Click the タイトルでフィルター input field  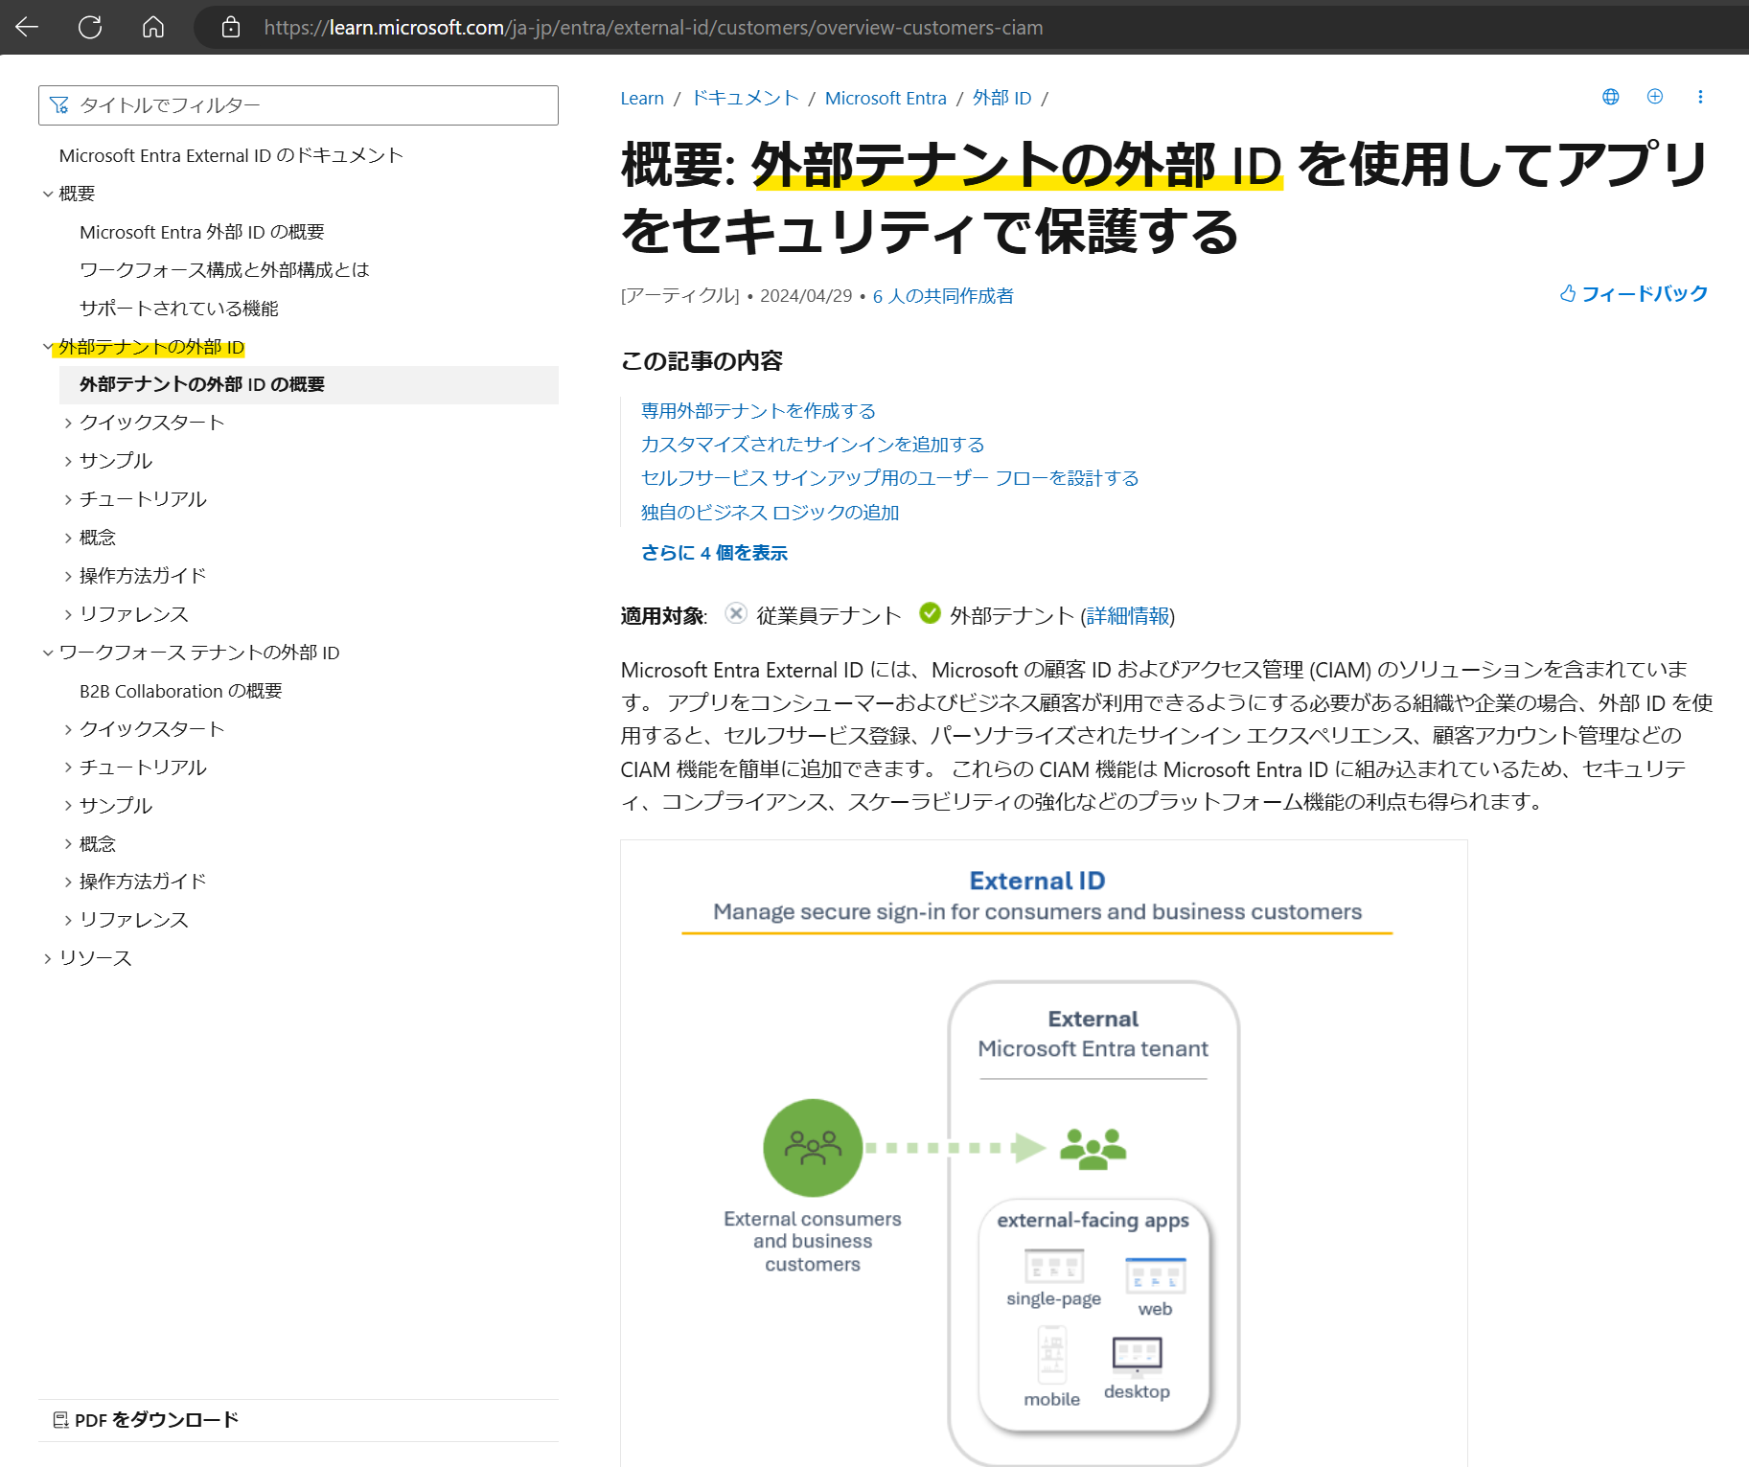coord(297,105)
